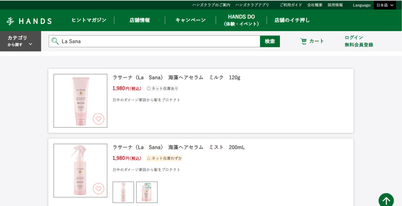Click the ログイン link
The height and width of the screenshot is (206, 402).
pyautogui.click(x=354, y=37)
